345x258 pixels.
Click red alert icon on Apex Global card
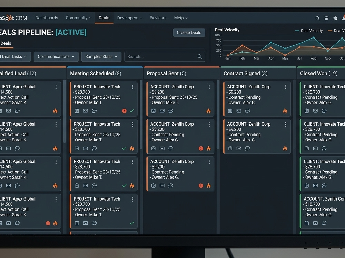(x=48, y=223)
